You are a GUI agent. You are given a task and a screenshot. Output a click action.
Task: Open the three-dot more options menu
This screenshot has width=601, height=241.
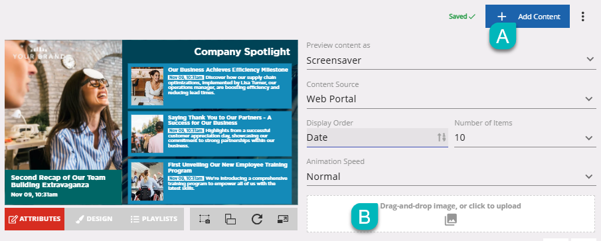583,17
